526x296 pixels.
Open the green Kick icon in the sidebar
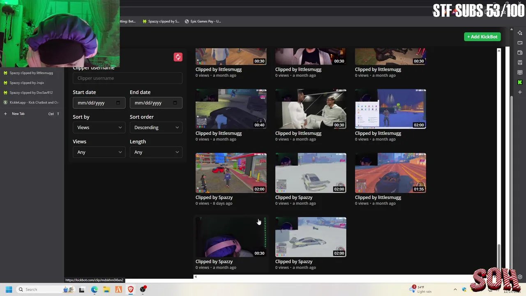click(520, 82)
